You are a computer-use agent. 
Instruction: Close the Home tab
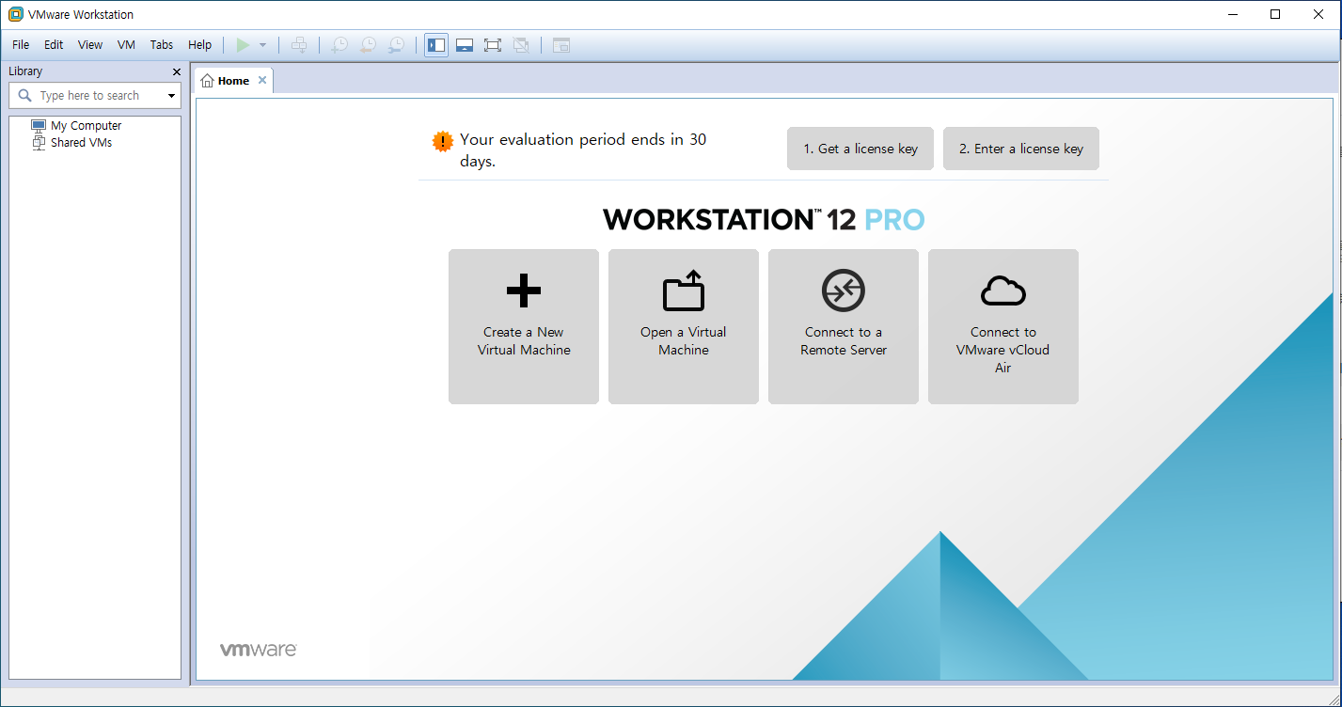coord(262,80)
